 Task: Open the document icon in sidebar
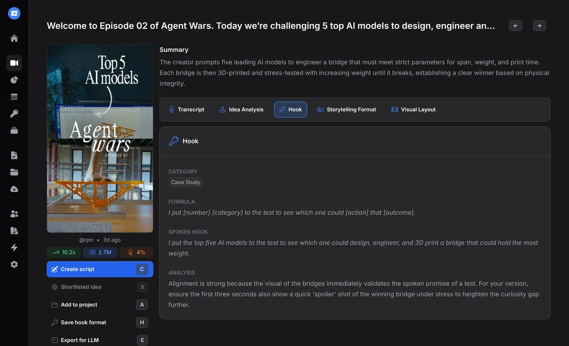pos(14,155)
